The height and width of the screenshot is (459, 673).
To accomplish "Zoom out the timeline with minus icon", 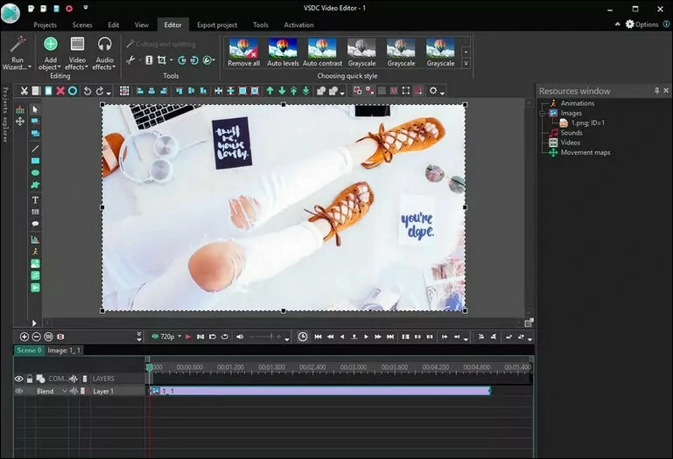I will 37,337.
